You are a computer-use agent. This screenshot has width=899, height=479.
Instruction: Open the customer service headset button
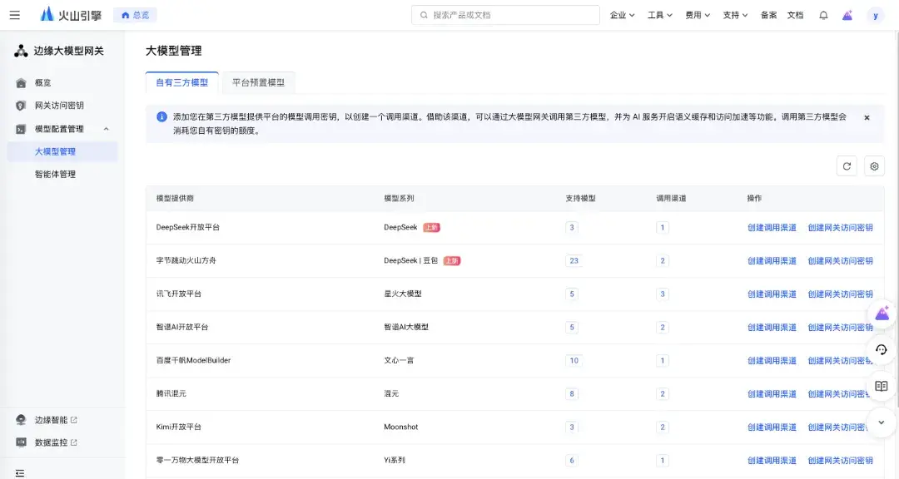882,349
